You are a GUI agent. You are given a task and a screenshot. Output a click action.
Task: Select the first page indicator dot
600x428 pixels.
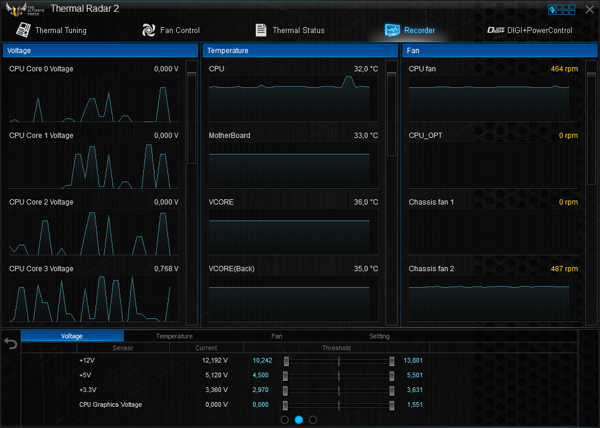pos(285,420)
